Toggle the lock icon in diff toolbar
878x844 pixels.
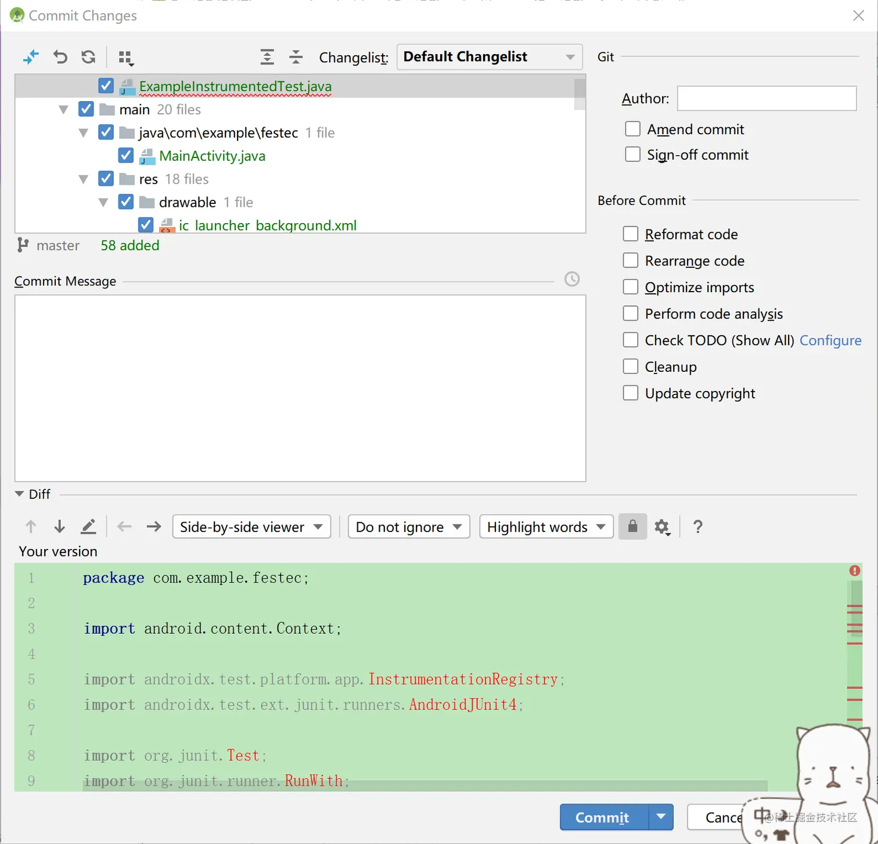pos(633,527)
